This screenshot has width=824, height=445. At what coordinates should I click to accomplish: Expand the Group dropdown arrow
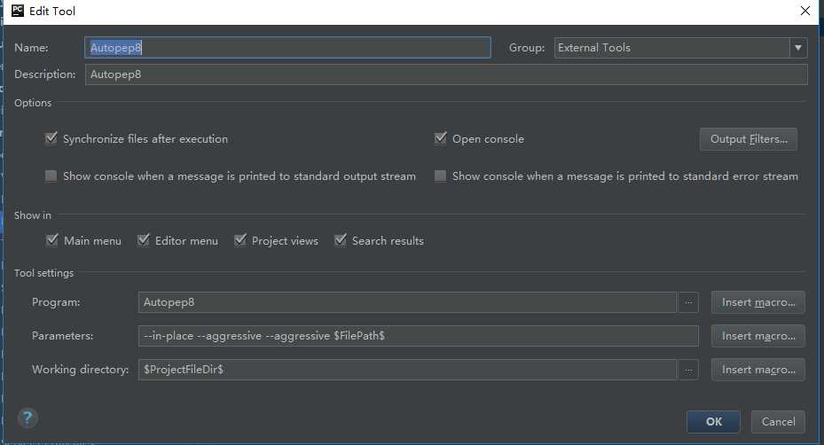pos(798,48)
